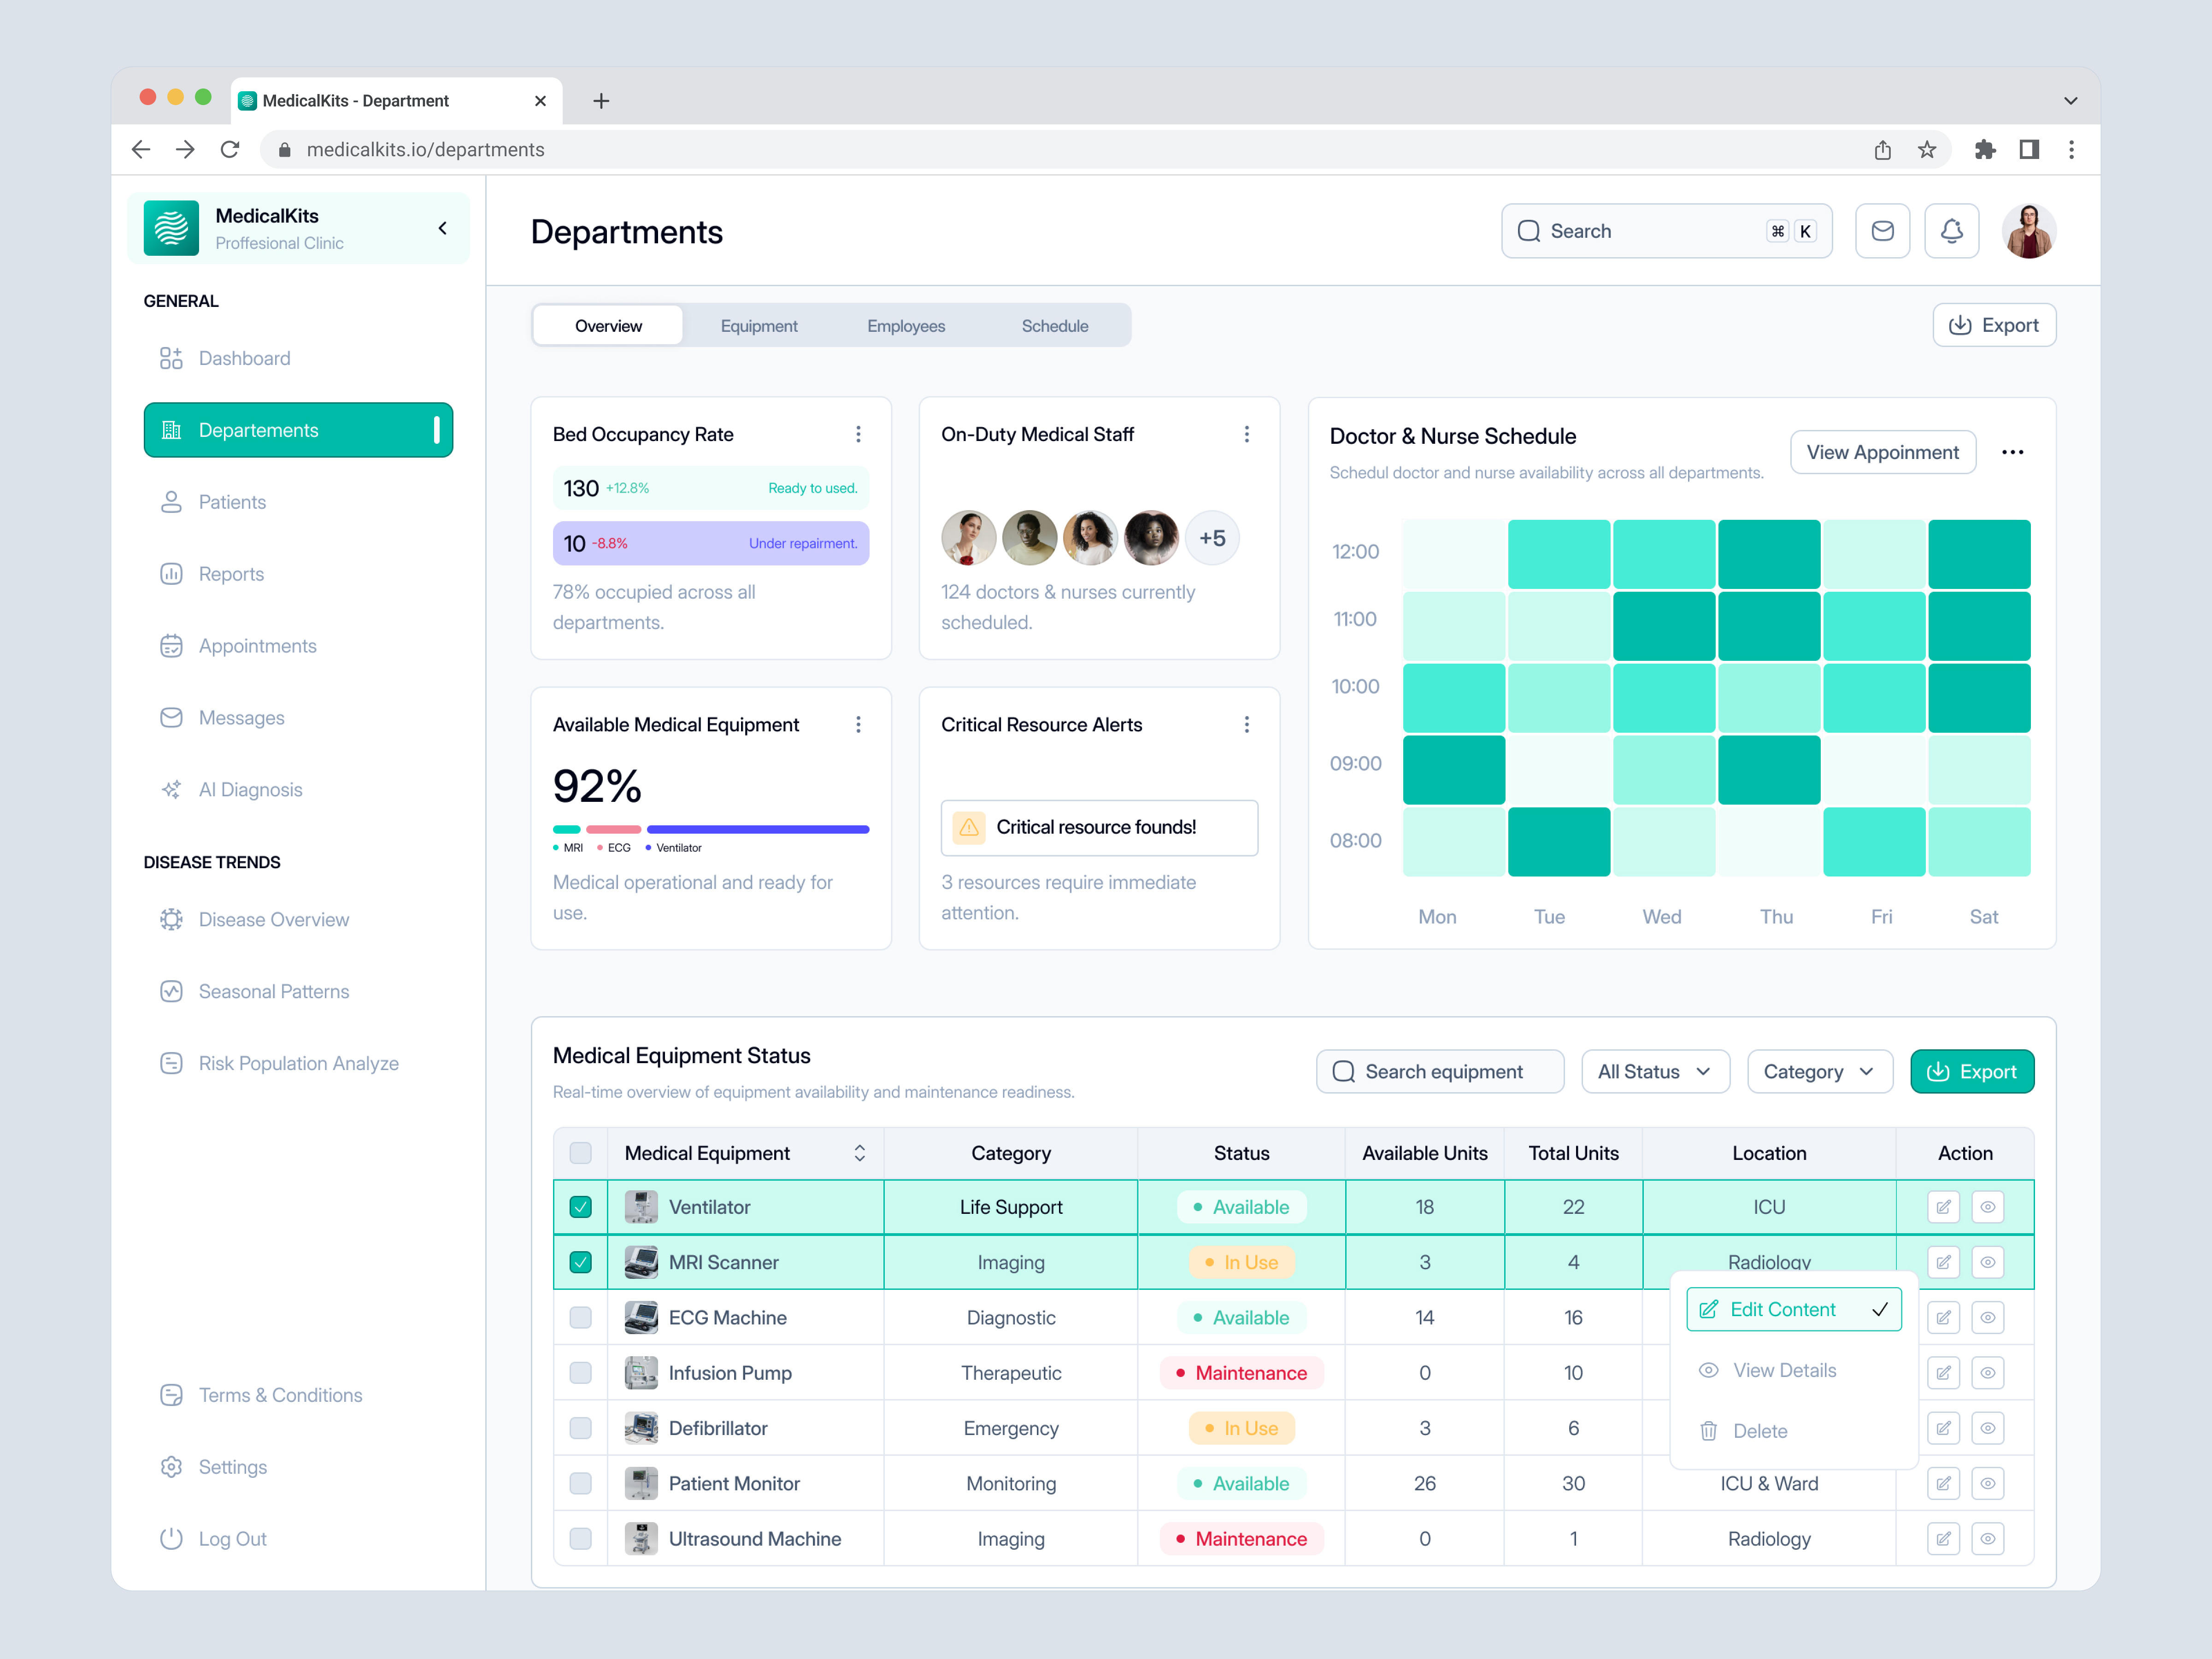Click the edit pencil icon on Ventilator row

1943,1206
